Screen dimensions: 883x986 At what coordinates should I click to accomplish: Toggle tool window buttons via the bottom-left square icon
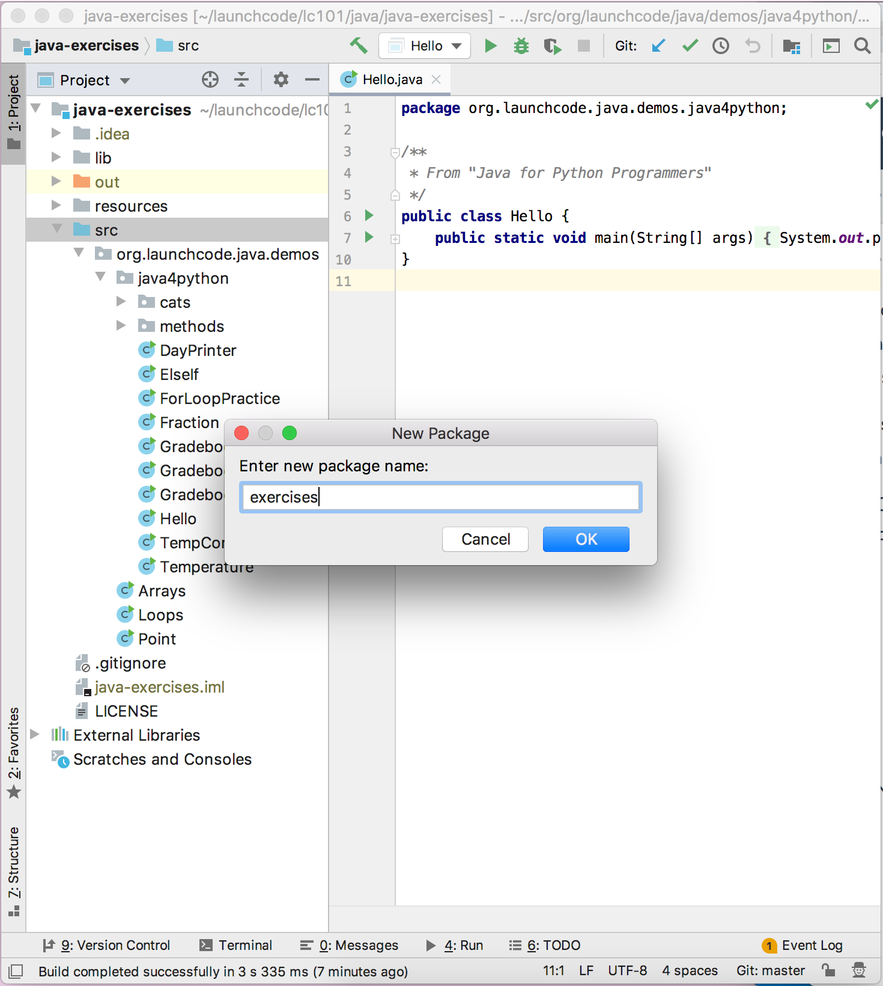pos(16,971)
